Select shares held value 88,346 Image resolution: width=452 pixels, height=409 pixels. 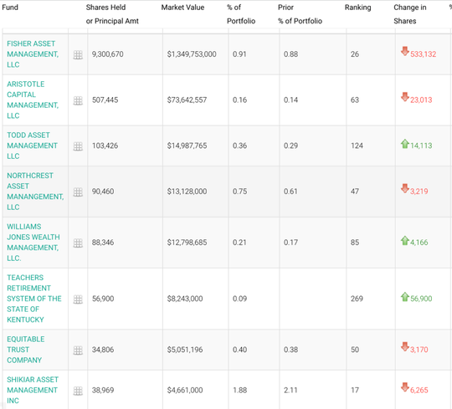(x=103, y=243)
